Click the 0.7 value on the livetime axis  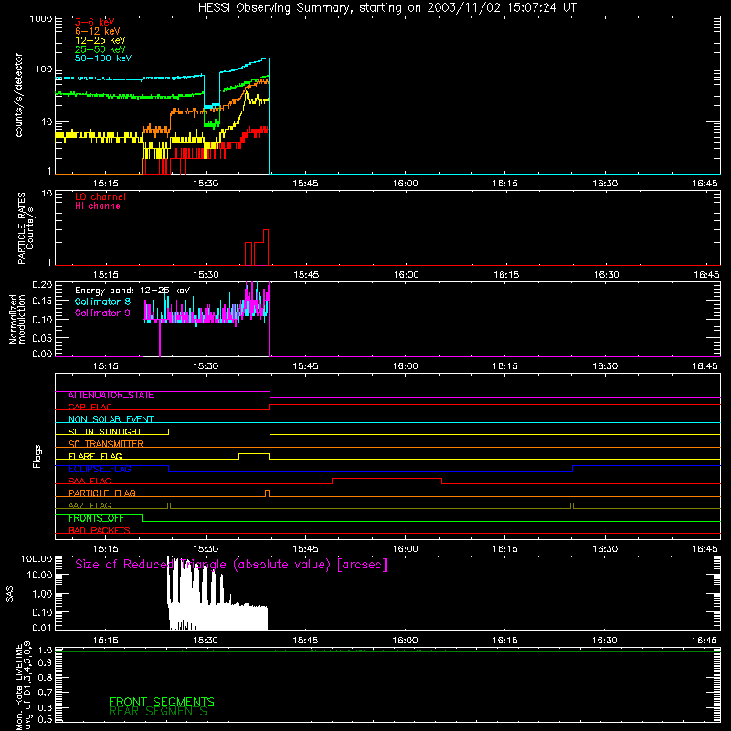[45, 692]
